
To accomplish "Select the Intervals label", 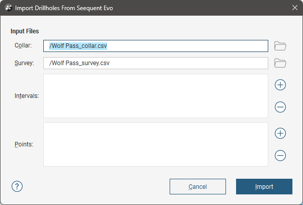I will (27, 95).
